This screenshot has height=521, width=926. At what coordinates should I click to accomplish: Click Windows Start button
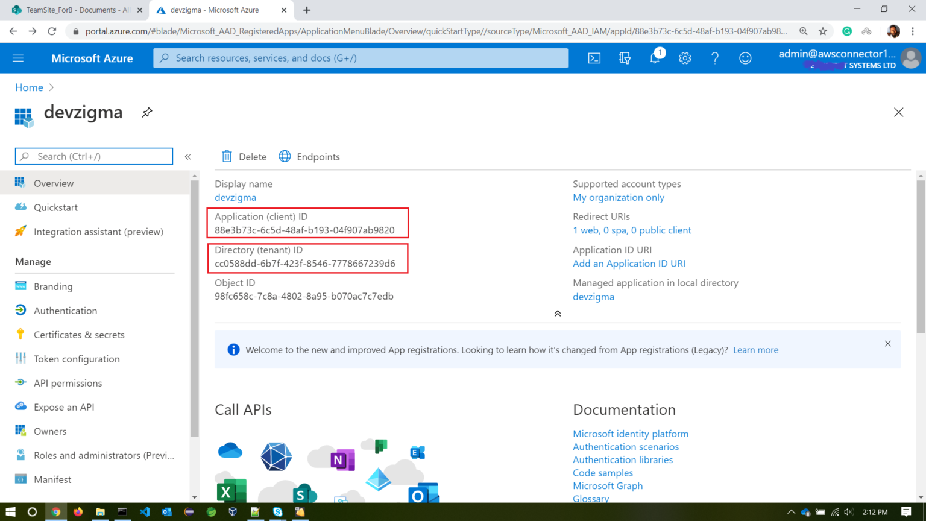[10, 512]
